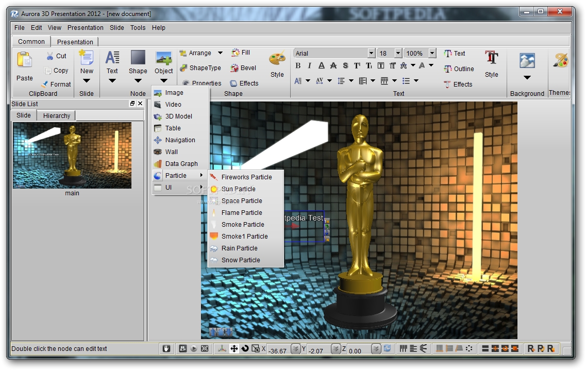The height and width of the screenshot is (370, 586).
Task: Toggle text Shadow formatting
Action: click(x=345, y=66)
